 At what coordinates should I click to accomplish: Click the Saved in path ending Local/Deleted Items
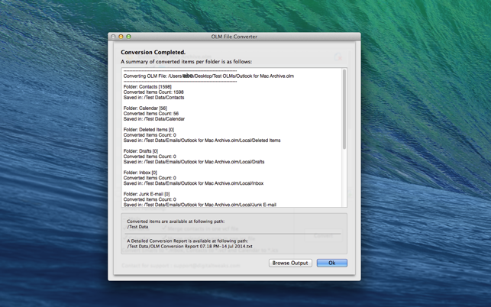click(x=202, y=141)
